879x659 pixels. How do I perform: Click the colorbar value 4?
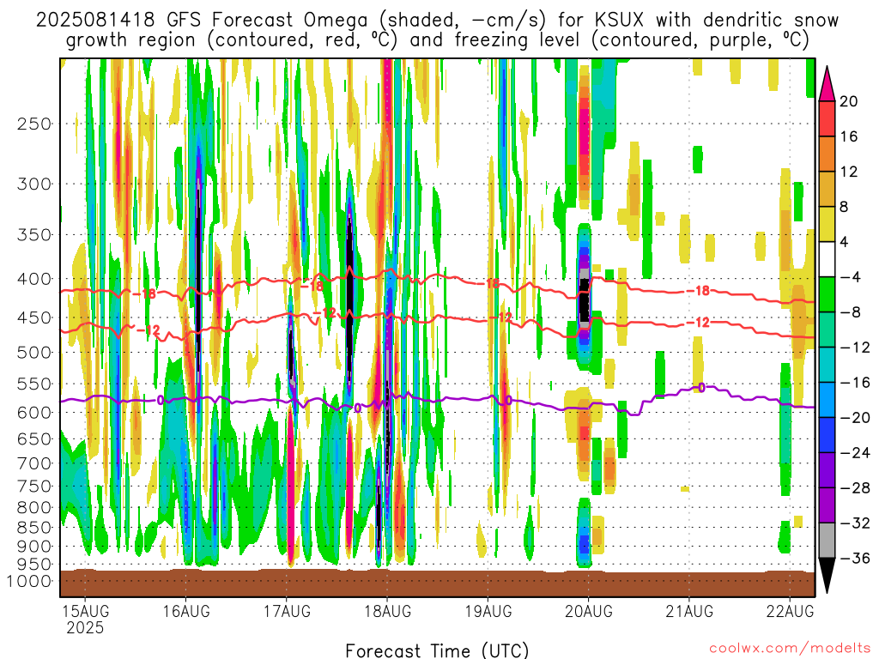pos(845,242)
